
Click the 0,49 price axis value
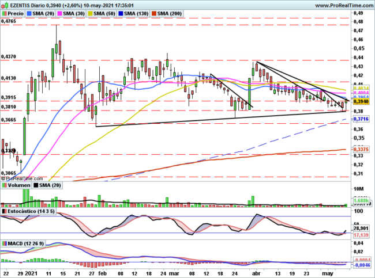(x=358, y=13)
